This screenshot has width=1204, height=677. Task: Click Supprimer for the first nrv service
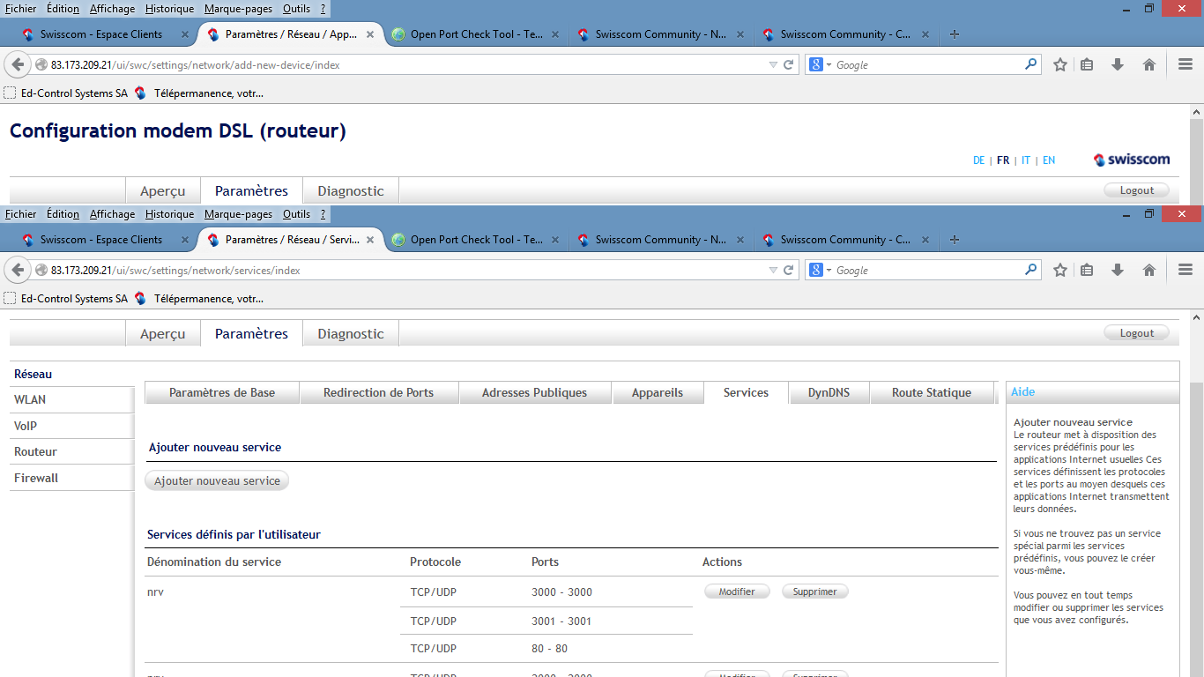[814, 591]
